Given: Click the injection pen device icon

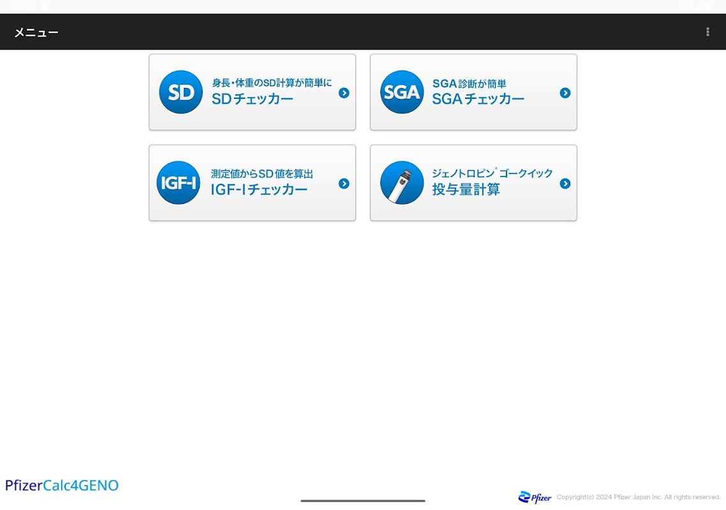Looking at the screenshot, I should (402, 183).
